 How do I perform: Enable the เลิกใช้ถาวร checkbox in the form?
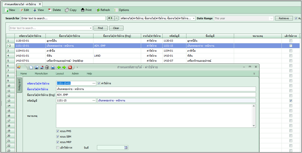pos(58,147)
